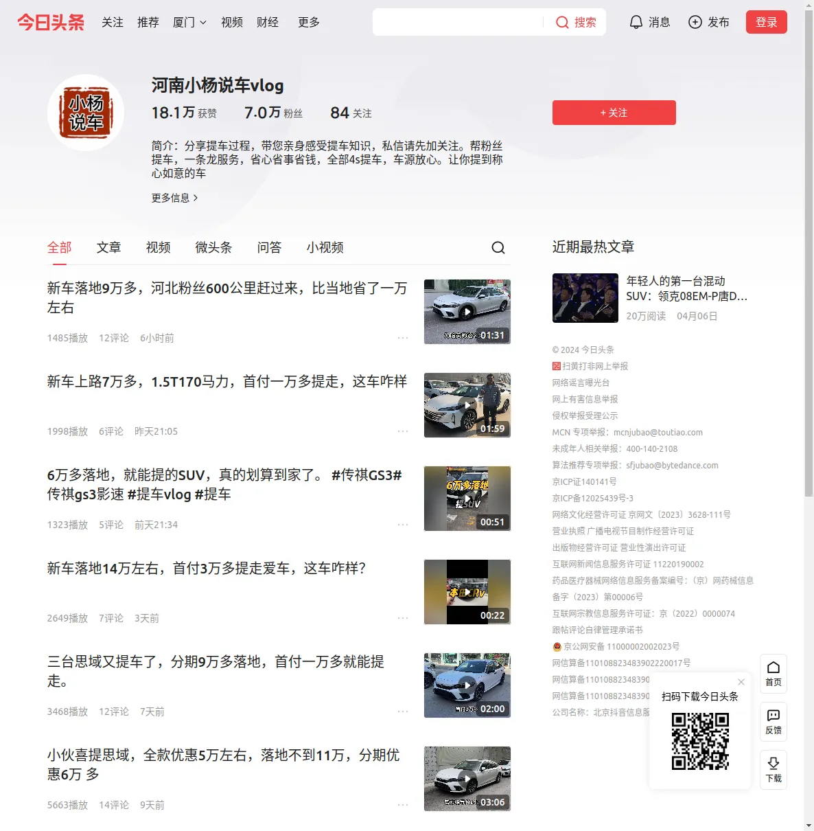Click 12评论 on the 6小时前 post
This screenshot has height=831, width=814.
(x=114, y=338)
